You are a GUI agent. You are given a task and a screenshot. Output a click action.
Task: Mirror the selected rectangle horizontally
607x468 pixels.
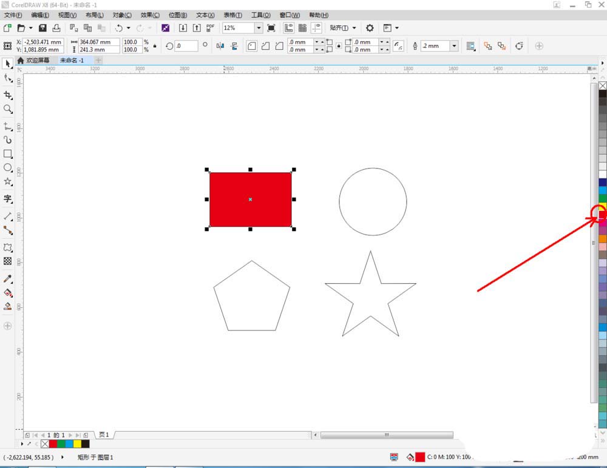(220, 46)
